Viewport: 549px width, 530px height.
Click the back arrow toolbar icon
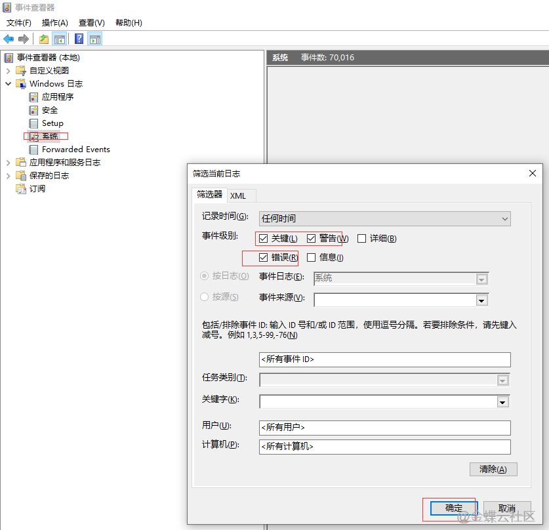tap(9, 39)
